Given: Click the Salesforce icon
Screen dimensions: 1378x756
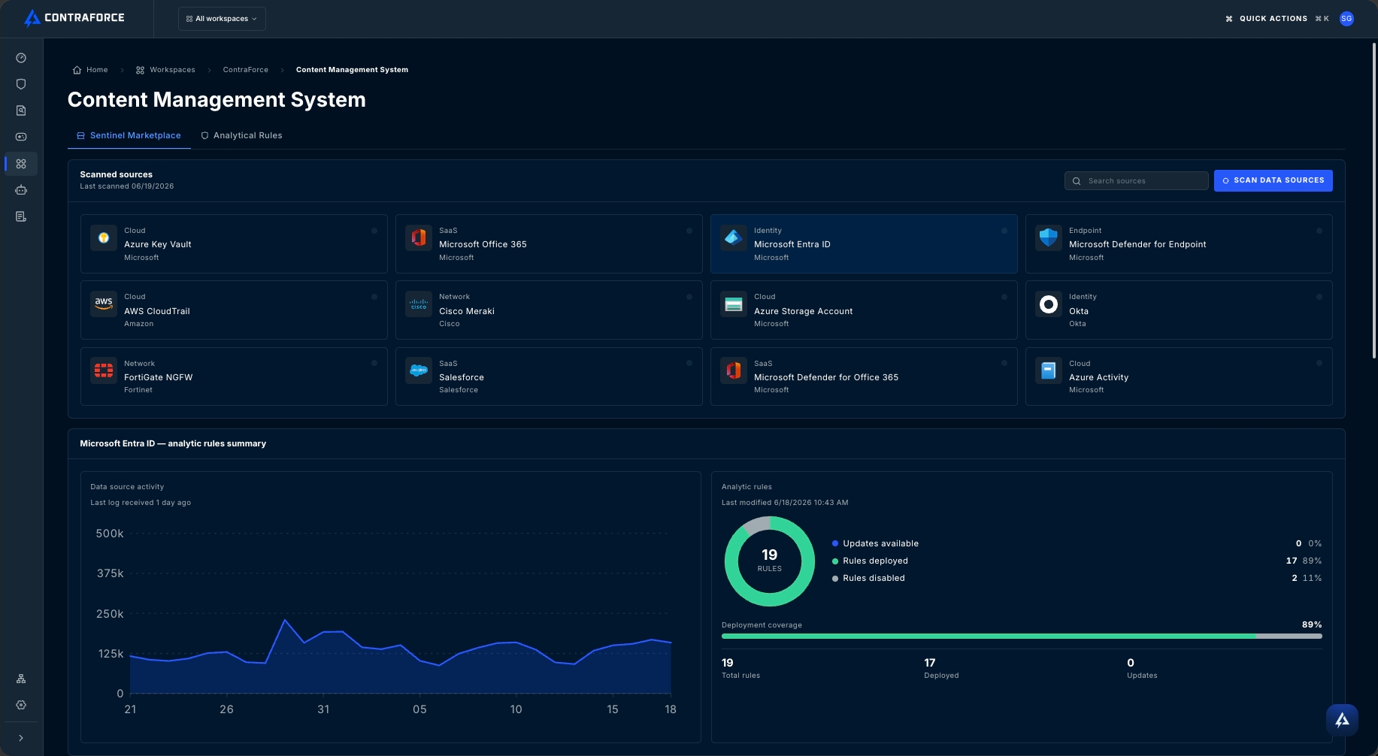Looking at the screenshot, I should pos(419,370).
